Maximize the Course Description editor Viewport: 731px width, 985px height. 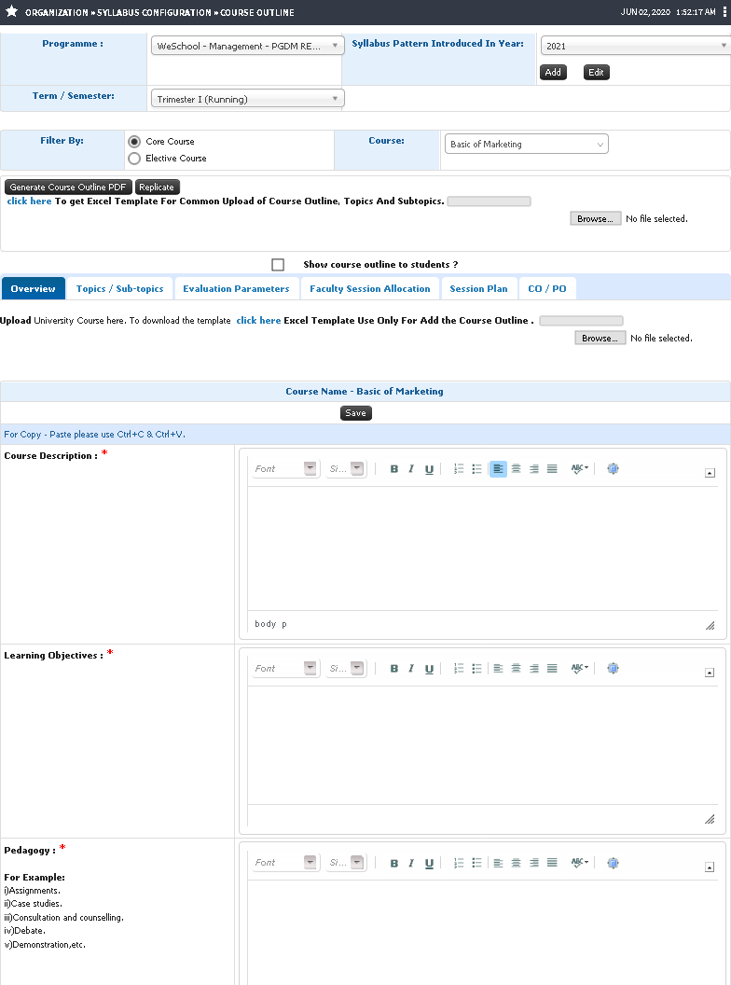(x=613, y=468)
